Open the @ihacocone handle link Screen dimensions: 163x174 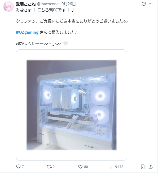[x=48, y=4]
